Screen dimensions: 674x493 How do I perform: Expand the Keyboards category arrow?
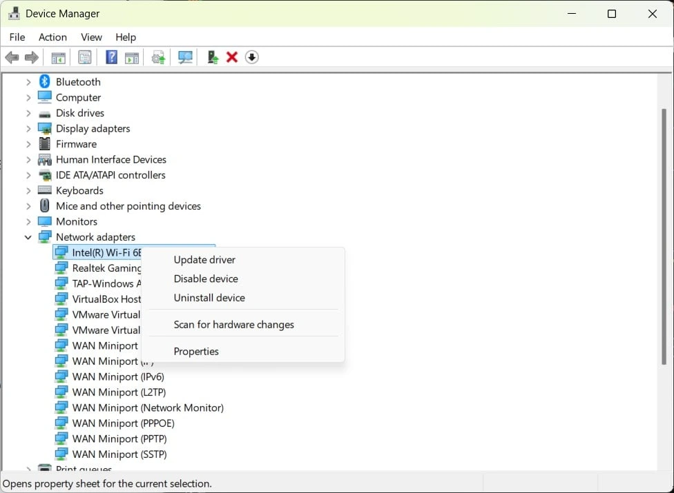(28, 191)
